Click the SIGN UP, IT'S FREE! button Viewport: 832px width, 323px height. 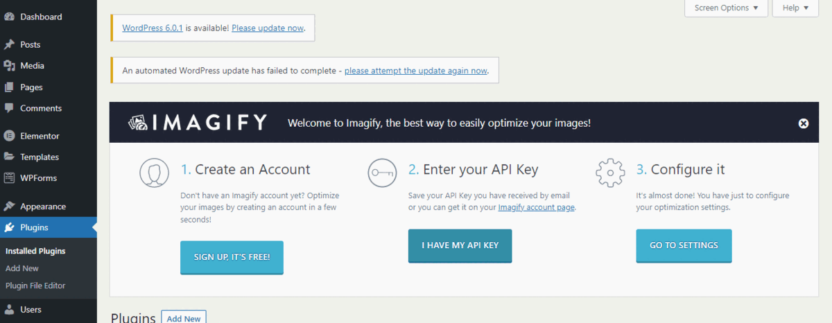coord(232,257)
